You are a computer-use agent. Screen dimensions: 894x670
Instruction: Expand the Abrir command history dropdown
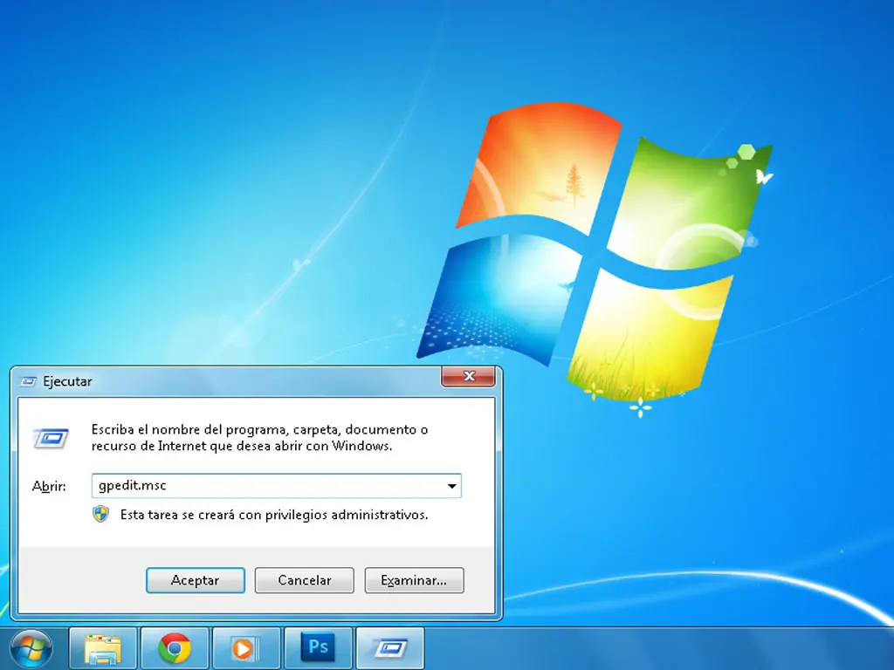coord(451,486)
